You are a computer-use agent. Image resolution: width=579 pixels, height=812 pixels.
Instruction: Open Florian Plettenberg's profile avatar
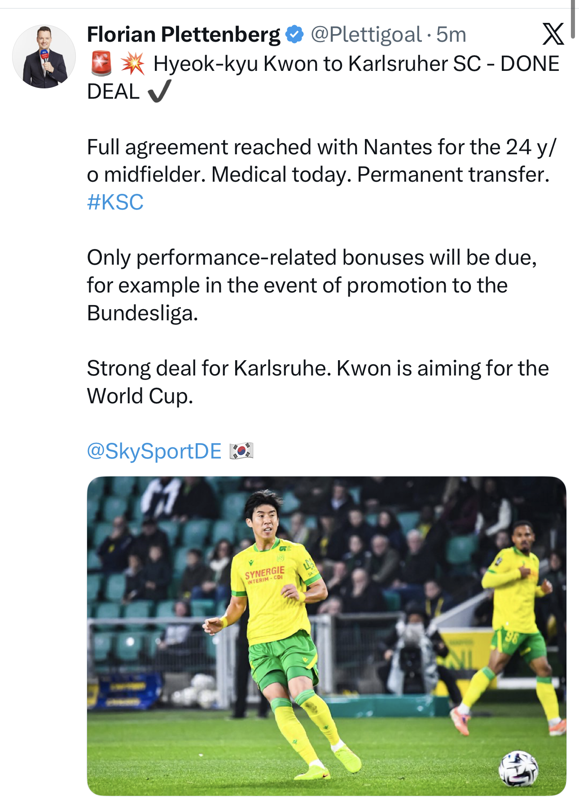tap(44, 57)
